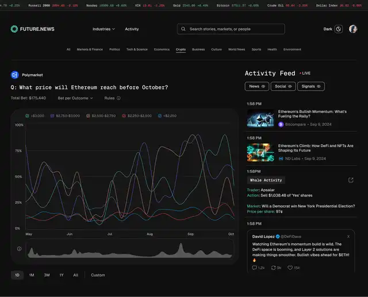Open Whale Activity external share icon
368x297 pixels.
[x=351, y=180]
